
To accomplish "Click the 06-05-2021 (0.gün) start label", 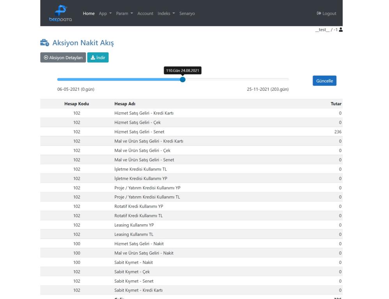I will point(76,89).
